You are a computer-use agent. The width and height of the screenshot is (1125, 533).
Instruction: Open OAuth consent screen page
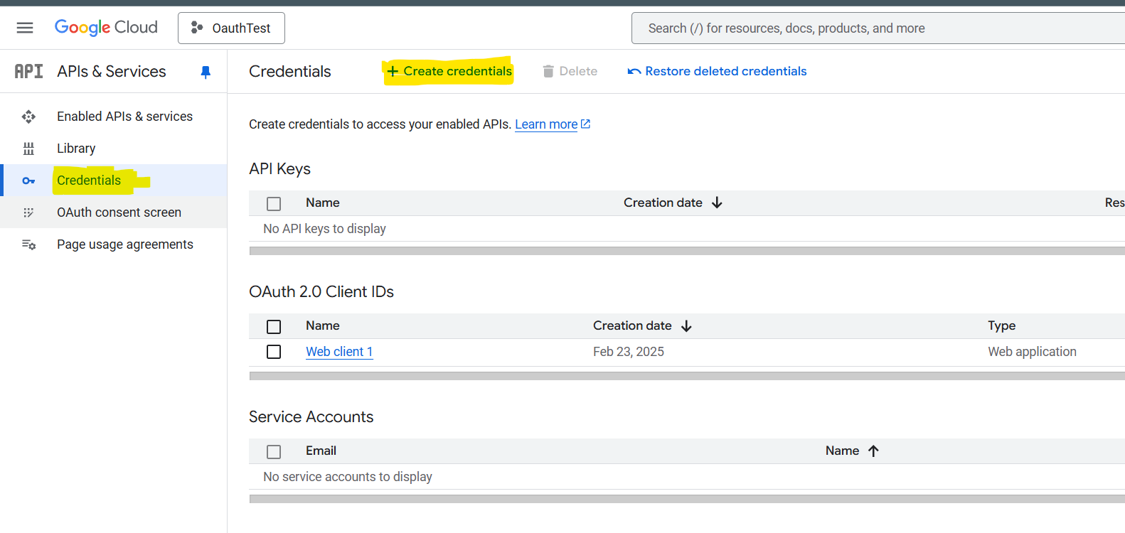coord(119,212)
